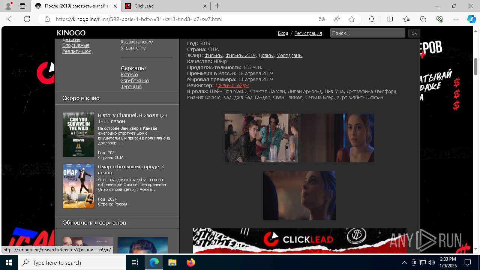Open Зарубежные сериалы link
Viewport: 480px width, 270px height.
pyautogui.click(x=135, y=81)
